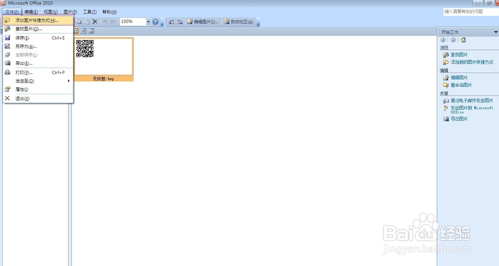Click the rotate left icon
499x266 pixels.
click(x=172, y=21)
